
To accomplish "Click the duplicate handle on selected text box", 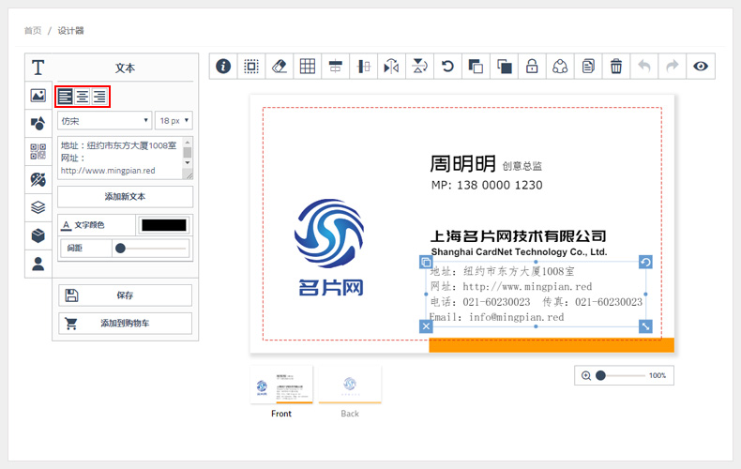I will pyautogui.click(x=426, y=262).
